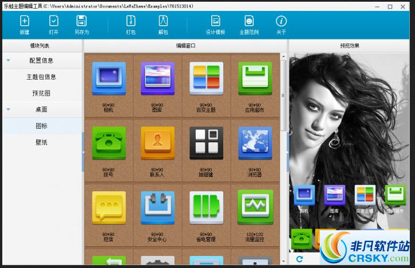The width and height of the screenshot is (415, 268).
Task: Click the camera icon in phone preview
Action: coord(304,195)
